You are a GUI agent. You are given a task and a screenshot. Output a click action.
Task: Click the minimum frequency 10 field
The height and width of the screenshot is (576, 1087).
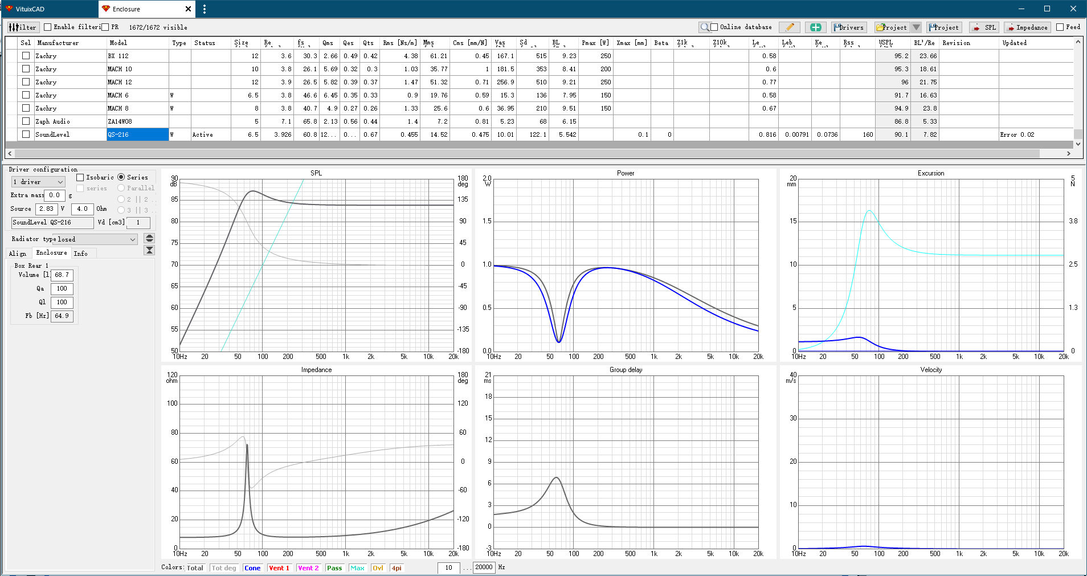(449, 567)
